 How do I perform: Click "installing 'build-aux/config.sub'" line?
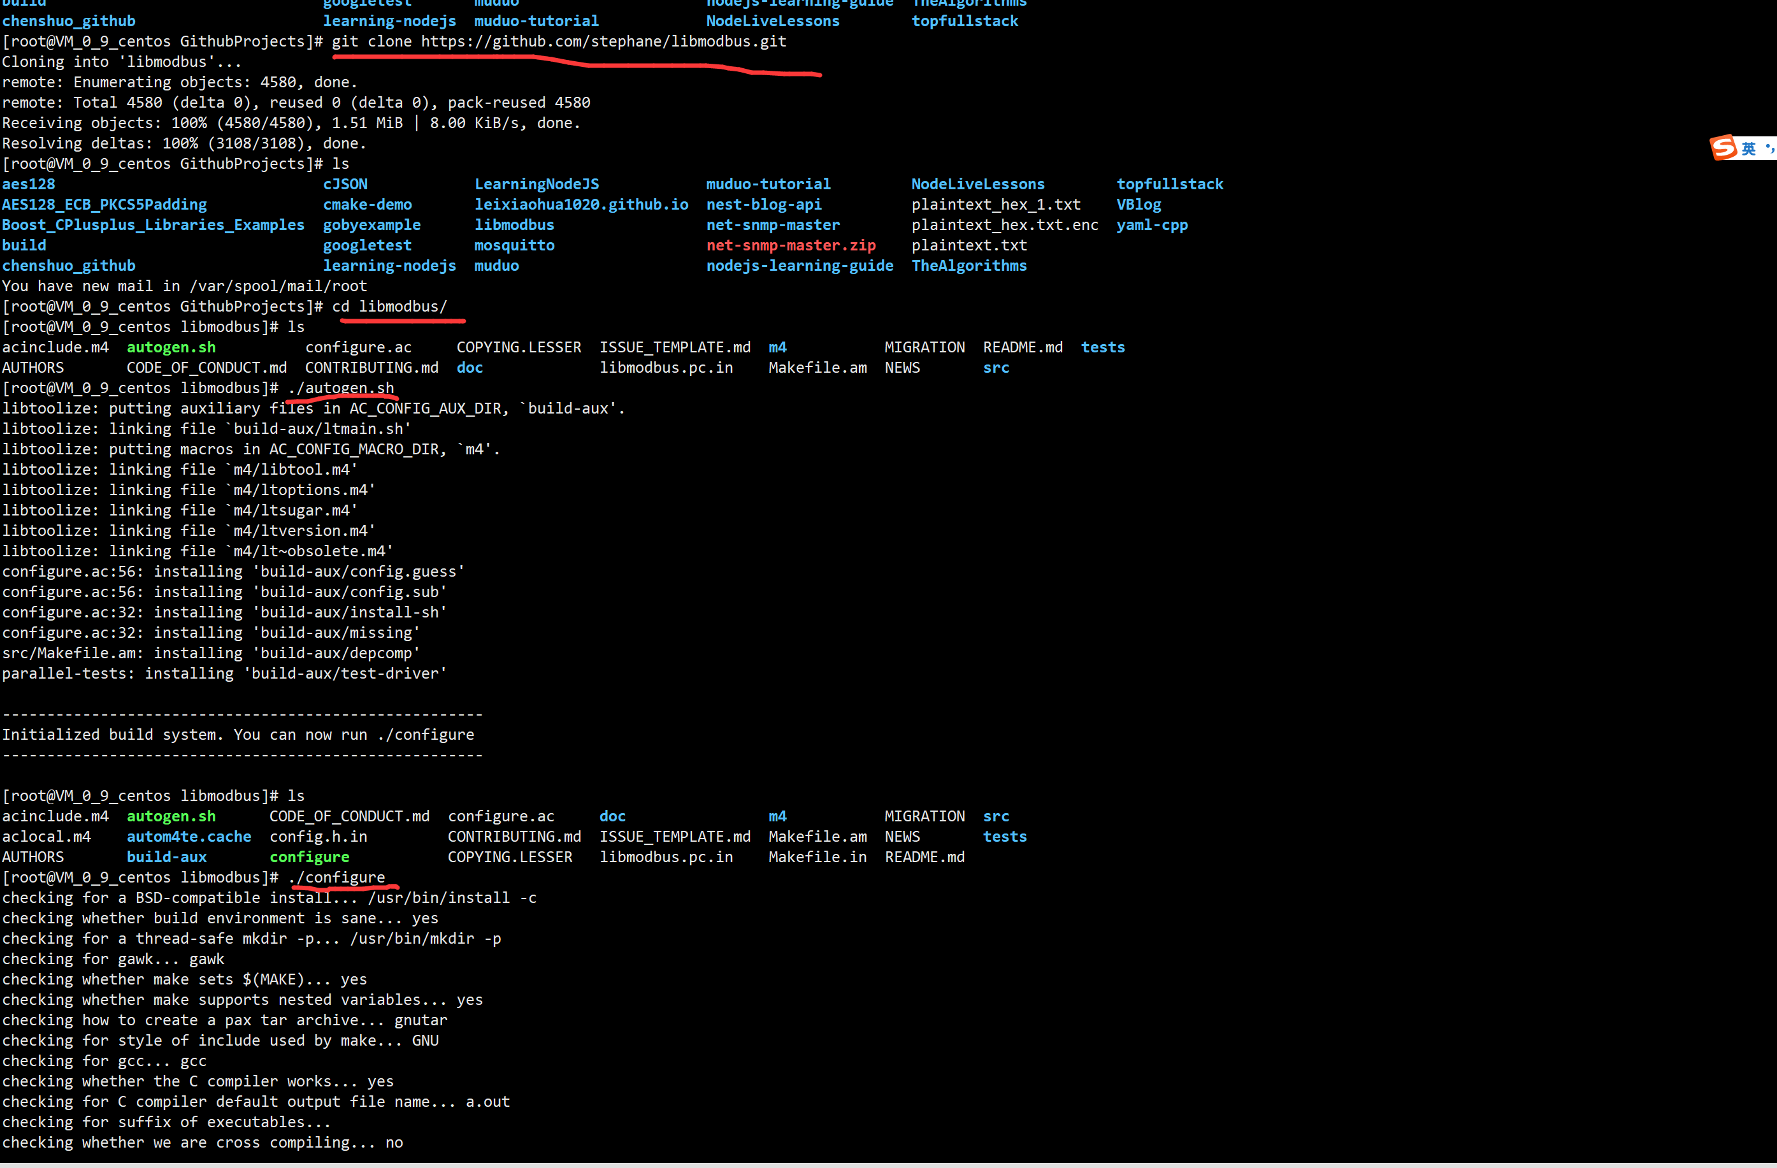225,592
